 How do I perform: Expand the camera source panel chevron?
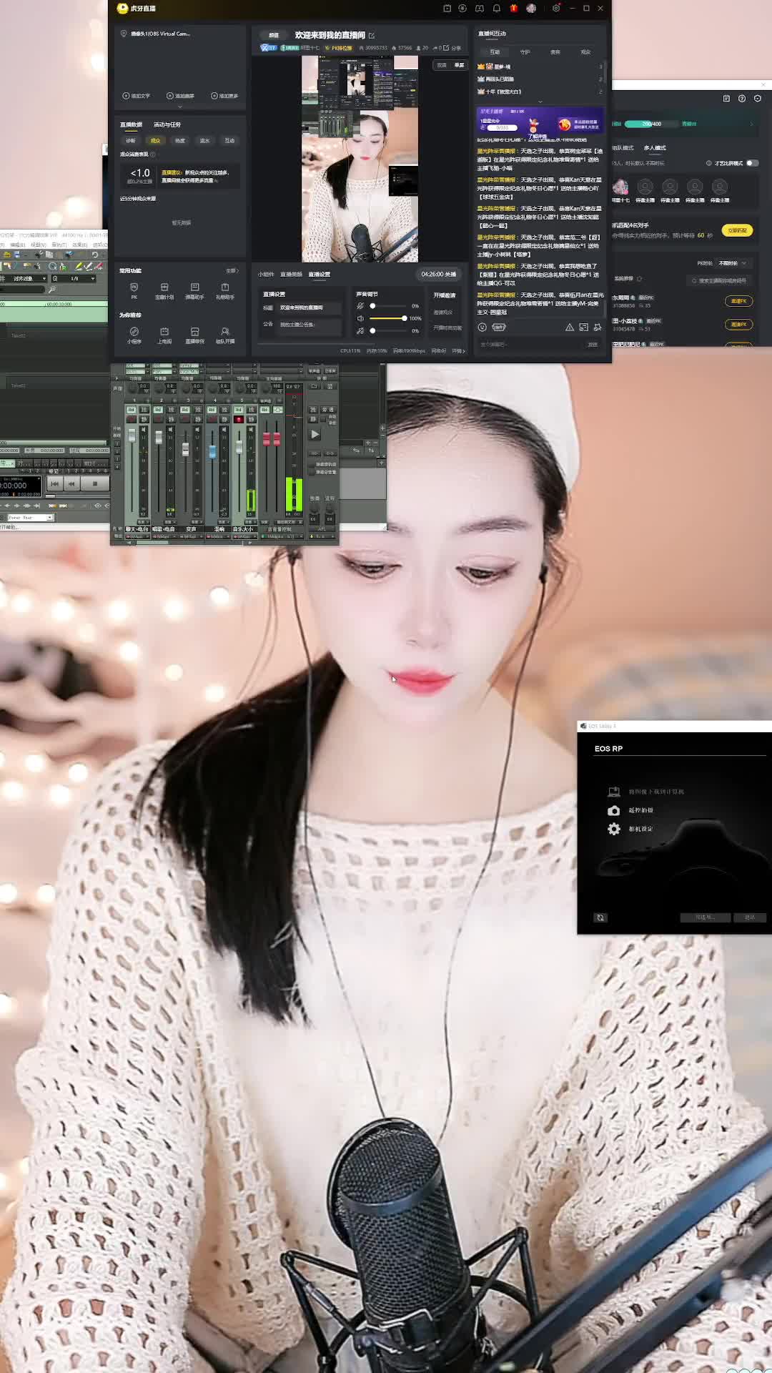point(179,107)
